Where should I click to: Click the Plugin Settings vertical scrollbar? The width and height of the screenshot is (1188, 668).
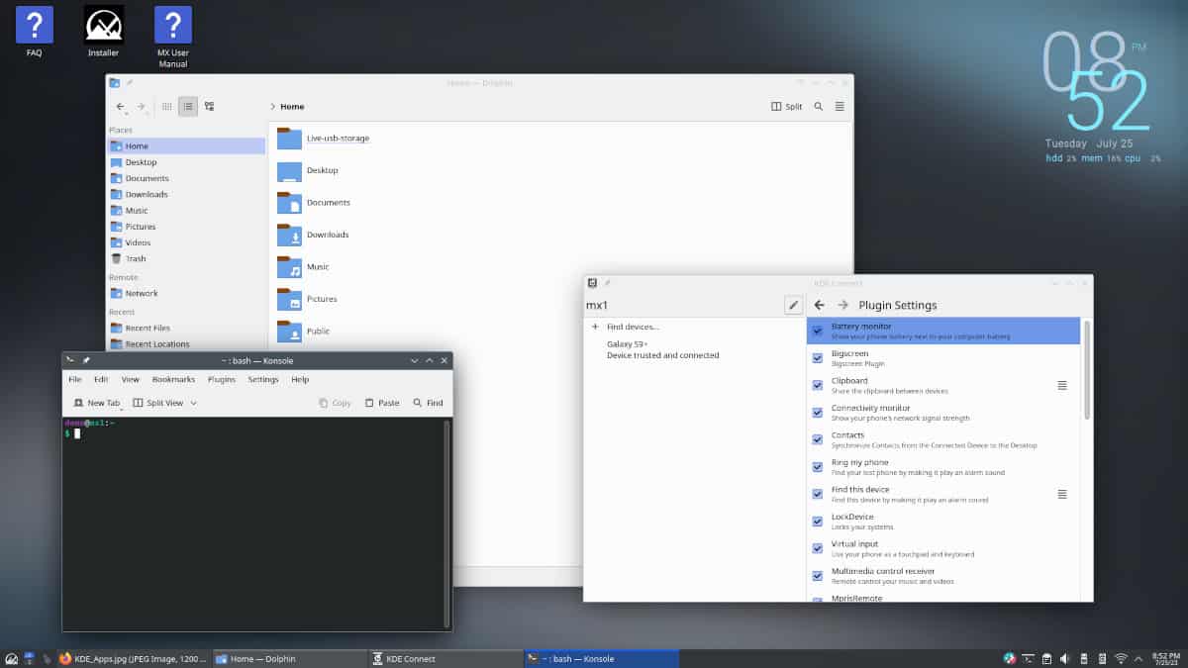[x=1088, y=368]
